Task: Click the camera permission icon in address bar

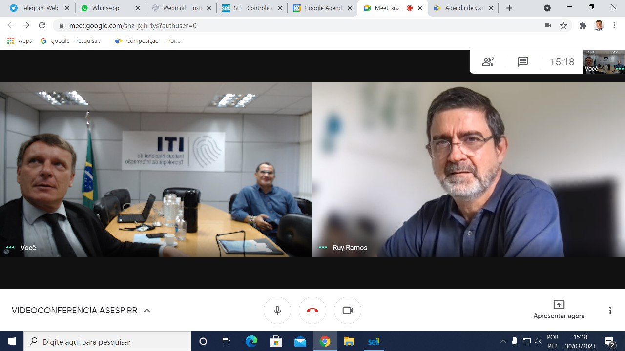Action: (548, 25)
